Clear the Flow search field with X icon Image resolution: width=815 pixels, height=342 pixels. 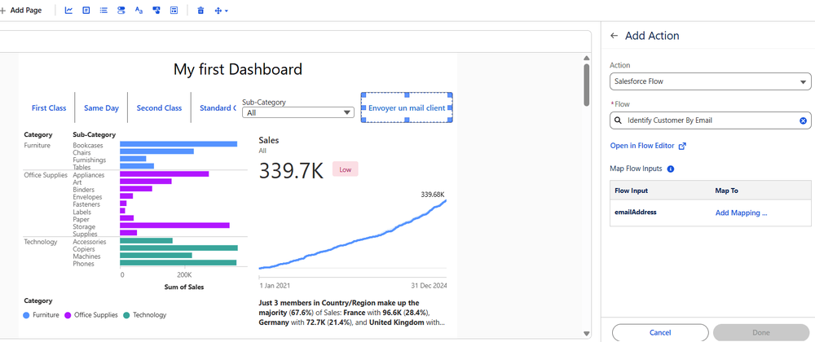coord(802,121)
